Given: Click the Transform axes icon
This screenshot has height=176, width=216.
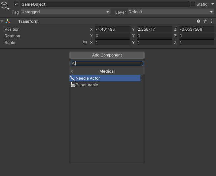Looking at the screenshot, I should [8, 21].
